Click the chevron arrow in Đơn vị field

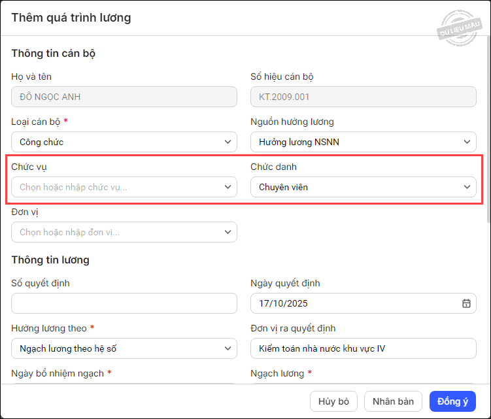point(228,232)
